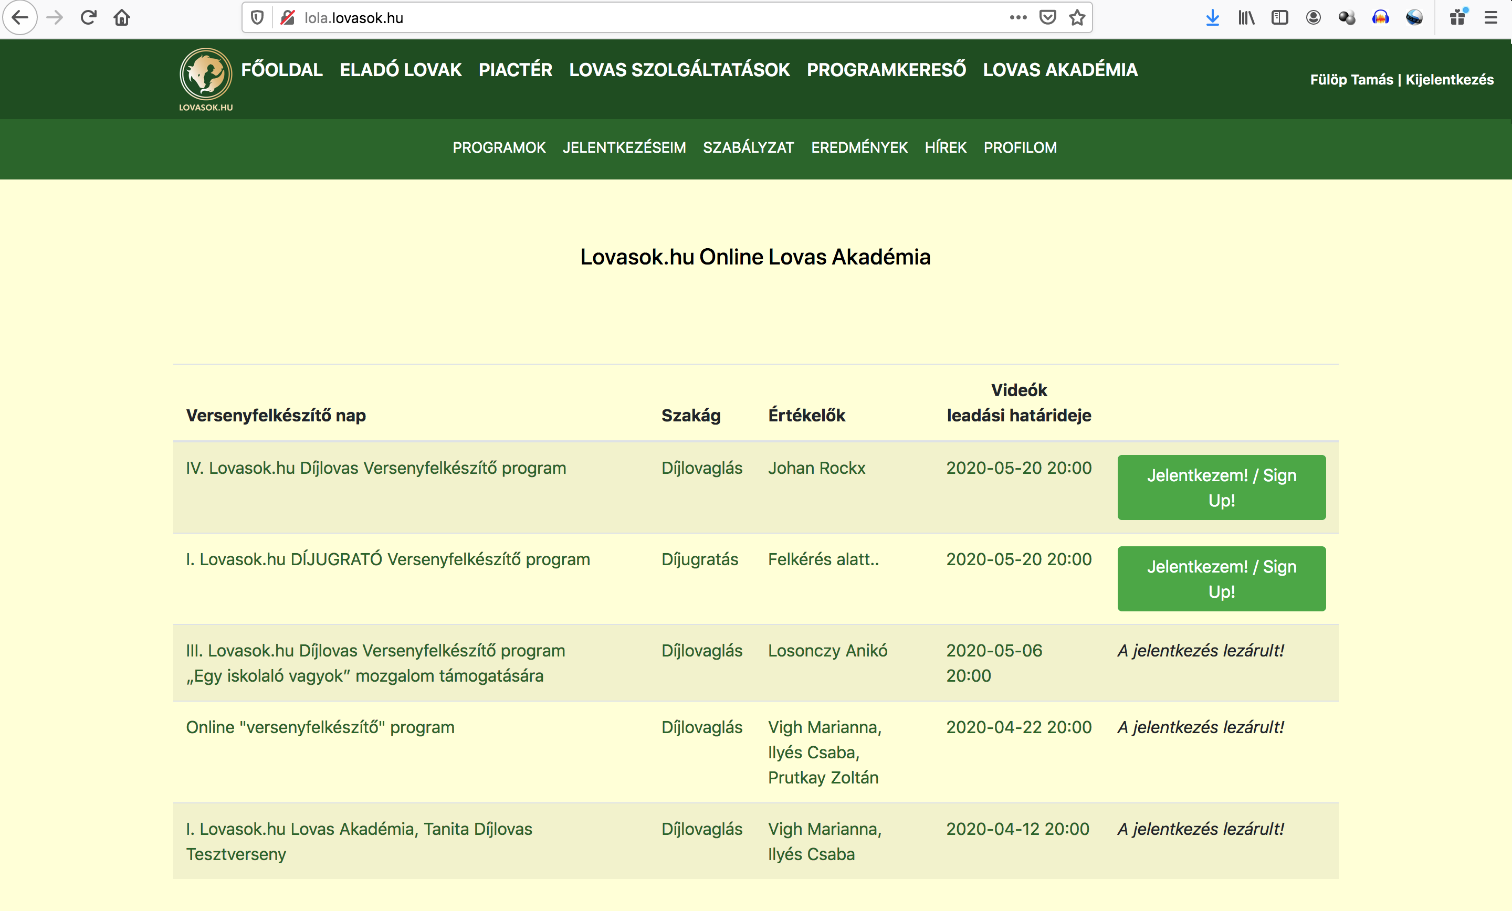Reload the page with refresh icon
The height and width of the screenshot is (911, 1512).
(88, 18)
